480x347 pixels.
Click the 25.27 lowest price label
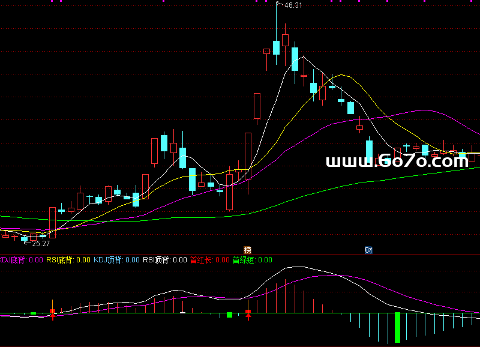(41, 244)
